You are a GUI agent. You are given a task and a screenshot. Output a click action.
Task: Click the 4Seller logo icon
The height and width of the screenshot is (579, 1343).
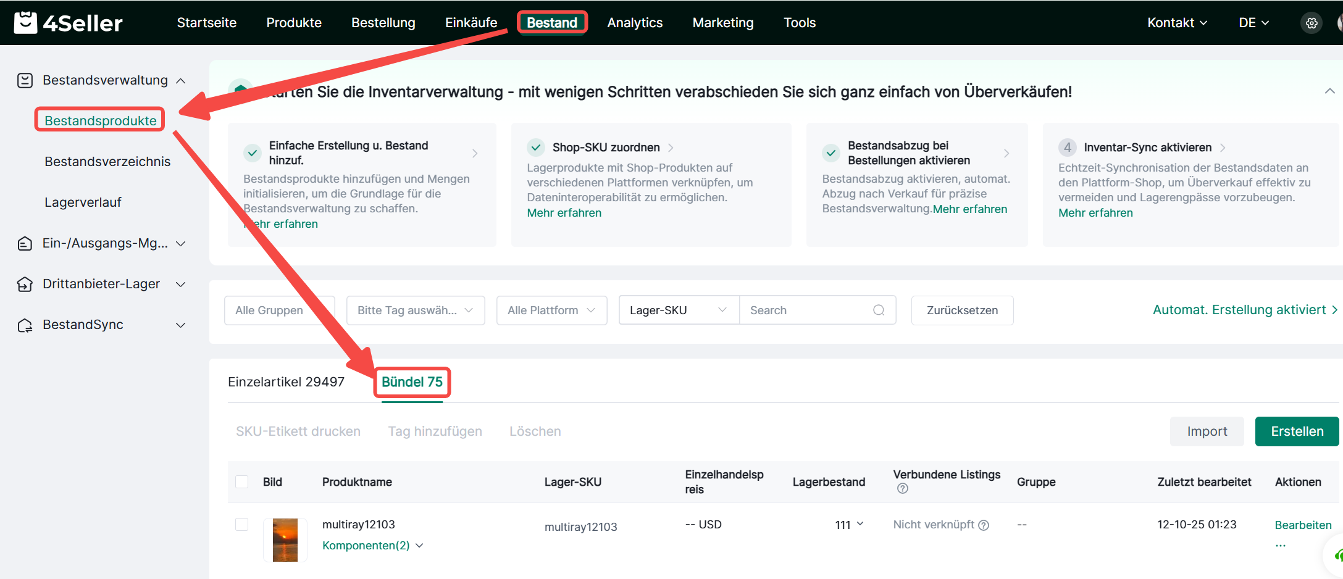point(25,22)
